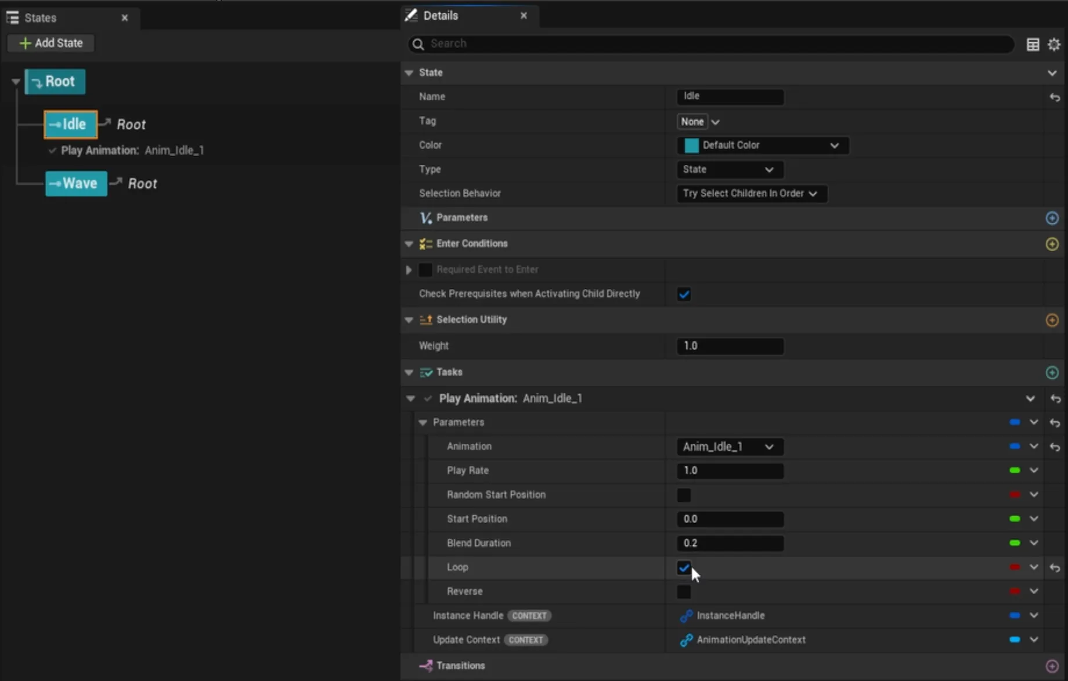Open Details settings gear icon

(x=1054, y=44)
